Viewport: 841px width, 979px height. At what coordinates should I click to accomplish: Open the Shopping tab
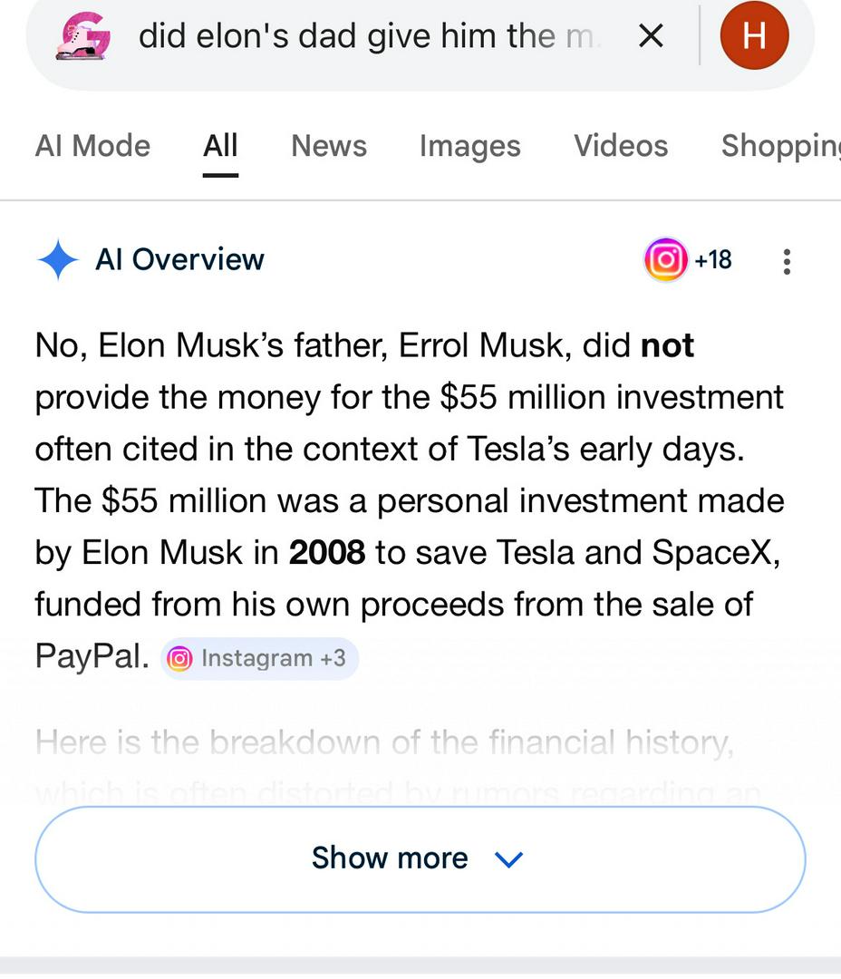tap(779, 146)
